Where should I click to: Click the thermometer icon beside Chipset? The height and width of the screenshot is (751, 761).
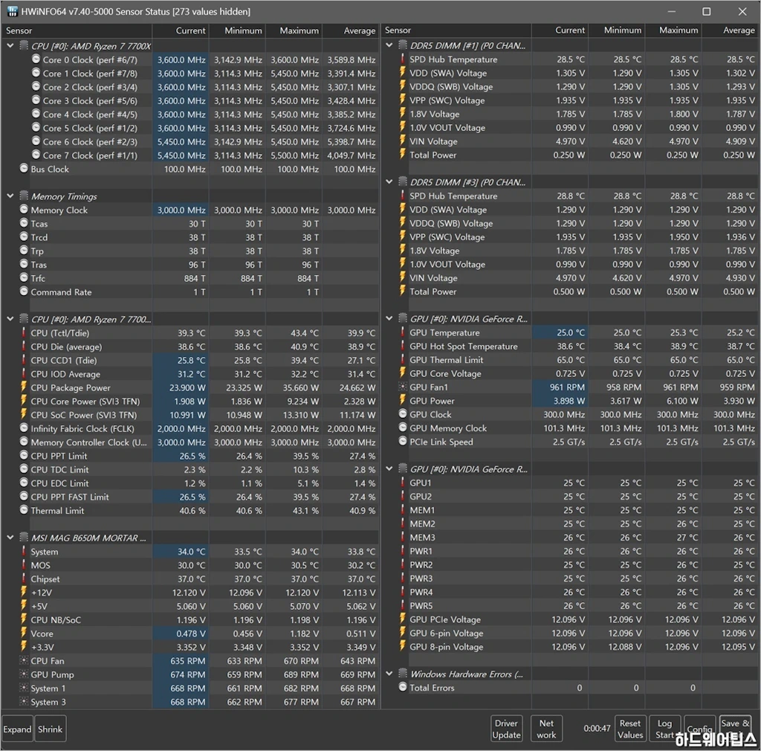pos(23,578)
